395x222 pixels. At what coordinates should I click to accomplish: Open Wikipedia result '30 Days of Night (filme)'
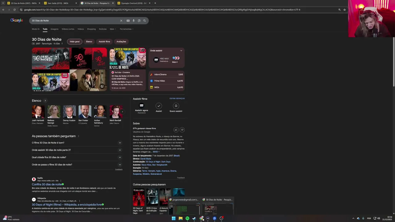[x=67, y=205]
